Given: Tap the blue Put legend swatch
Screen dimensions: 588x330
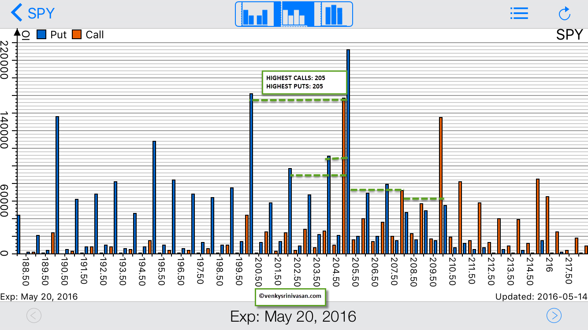Looking at the screenshot, I should pyautogui.click(x=42, y=34).
